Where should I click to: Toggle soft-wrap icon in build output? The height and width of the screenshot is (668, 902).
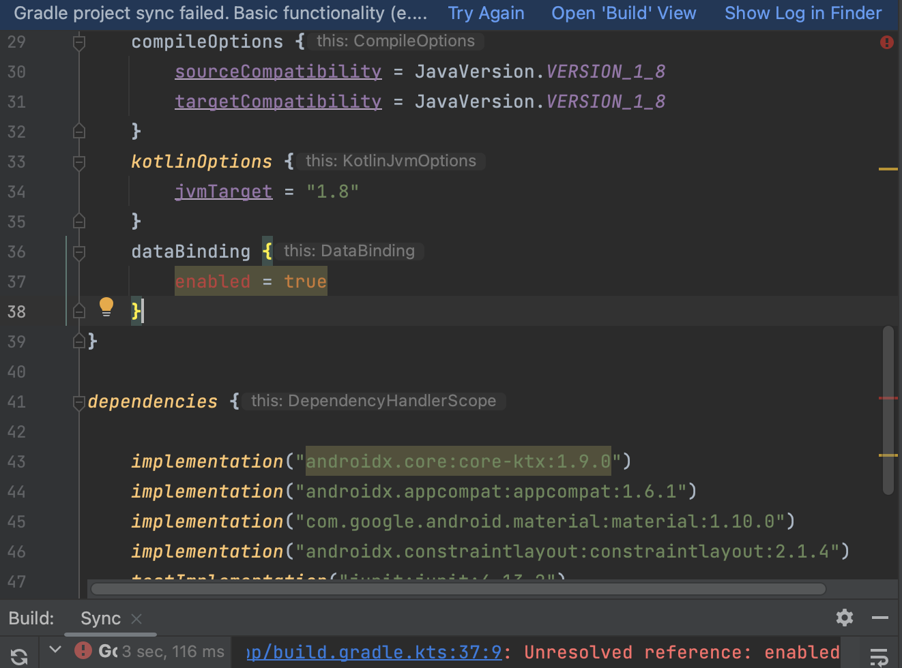click(x=879, y=656)
